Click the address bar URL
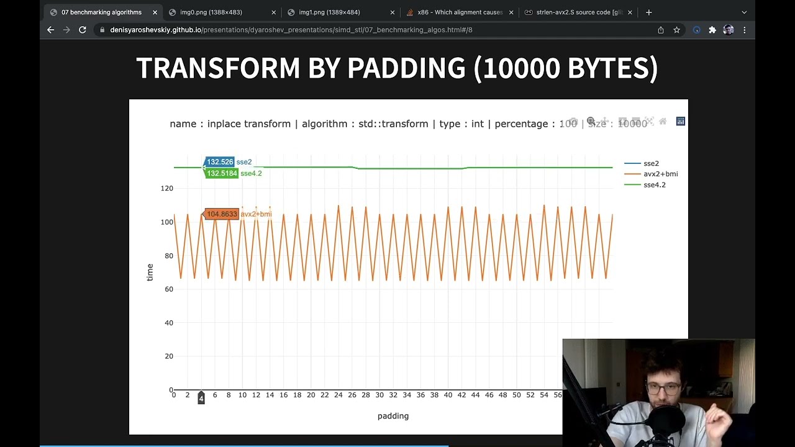 (291, 30)
